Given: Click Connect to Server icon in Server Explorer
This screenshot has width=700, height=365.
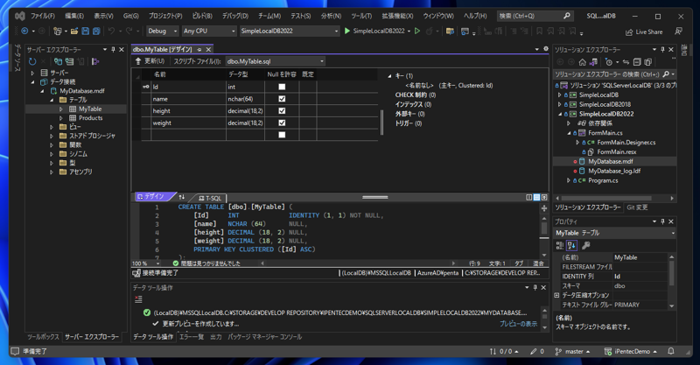Looking at the screenshot, I should point(70,61).
